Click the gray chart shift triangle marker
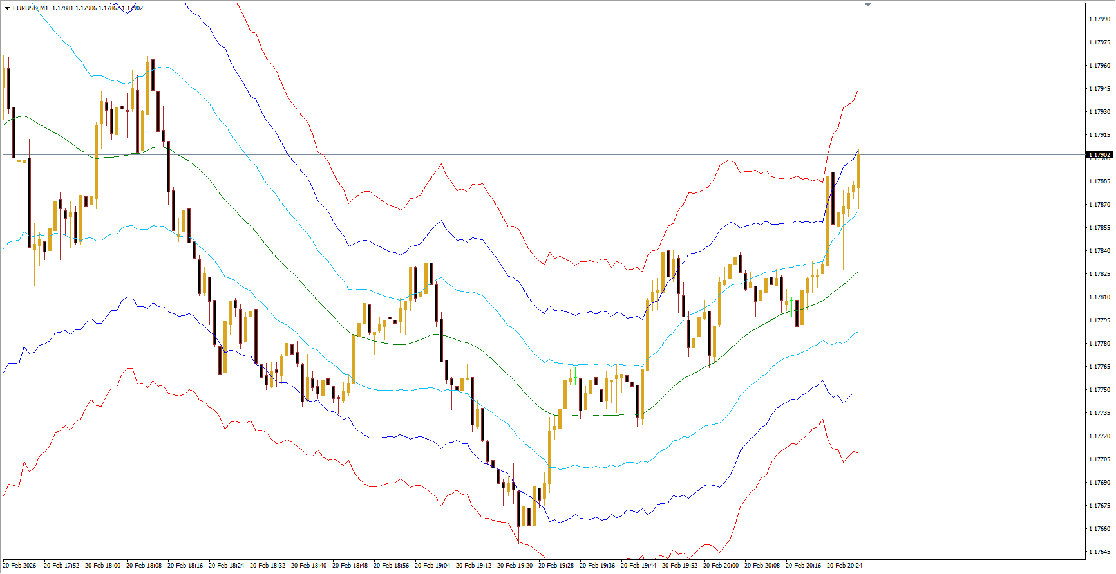Viewport: 1116px width, 574px height. pyautogui.click(x=867, y=5)
